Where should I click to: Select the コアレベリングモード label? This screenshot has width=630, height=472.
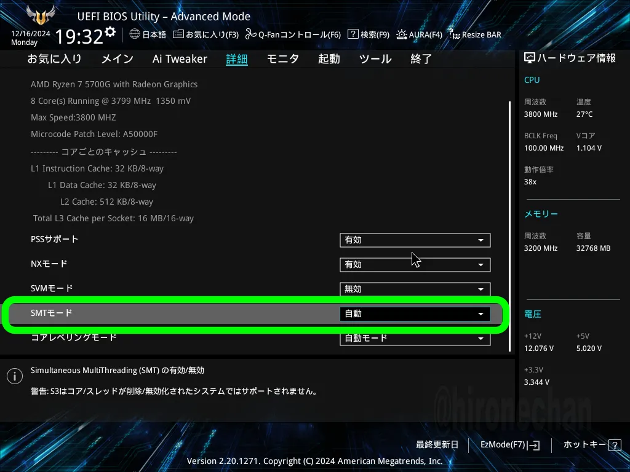click(74, 337)
